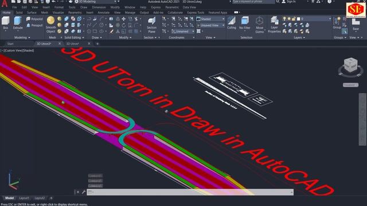Click the command line customize wrench
The width and height of the screenshot is (367, 206).
pos(84,192)
